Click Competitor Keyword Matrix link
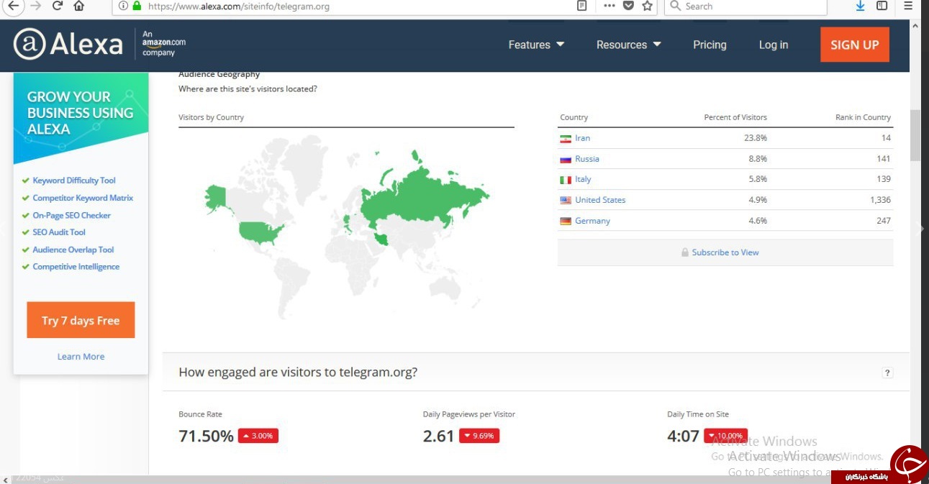929x484 pixels. click(x=83, y=198)
